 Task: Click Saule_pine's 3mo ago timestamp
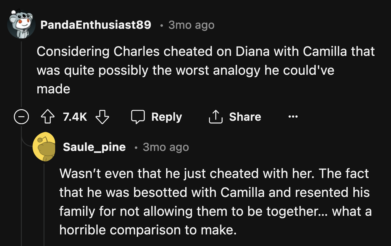click(x=166, y=147)
